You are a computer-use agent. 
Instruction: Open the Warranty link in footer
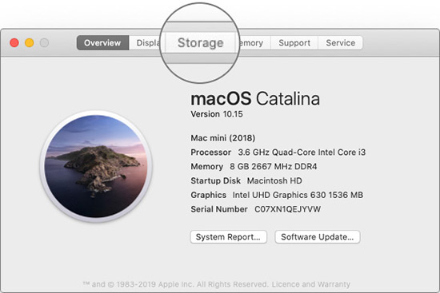coord(333,284)
